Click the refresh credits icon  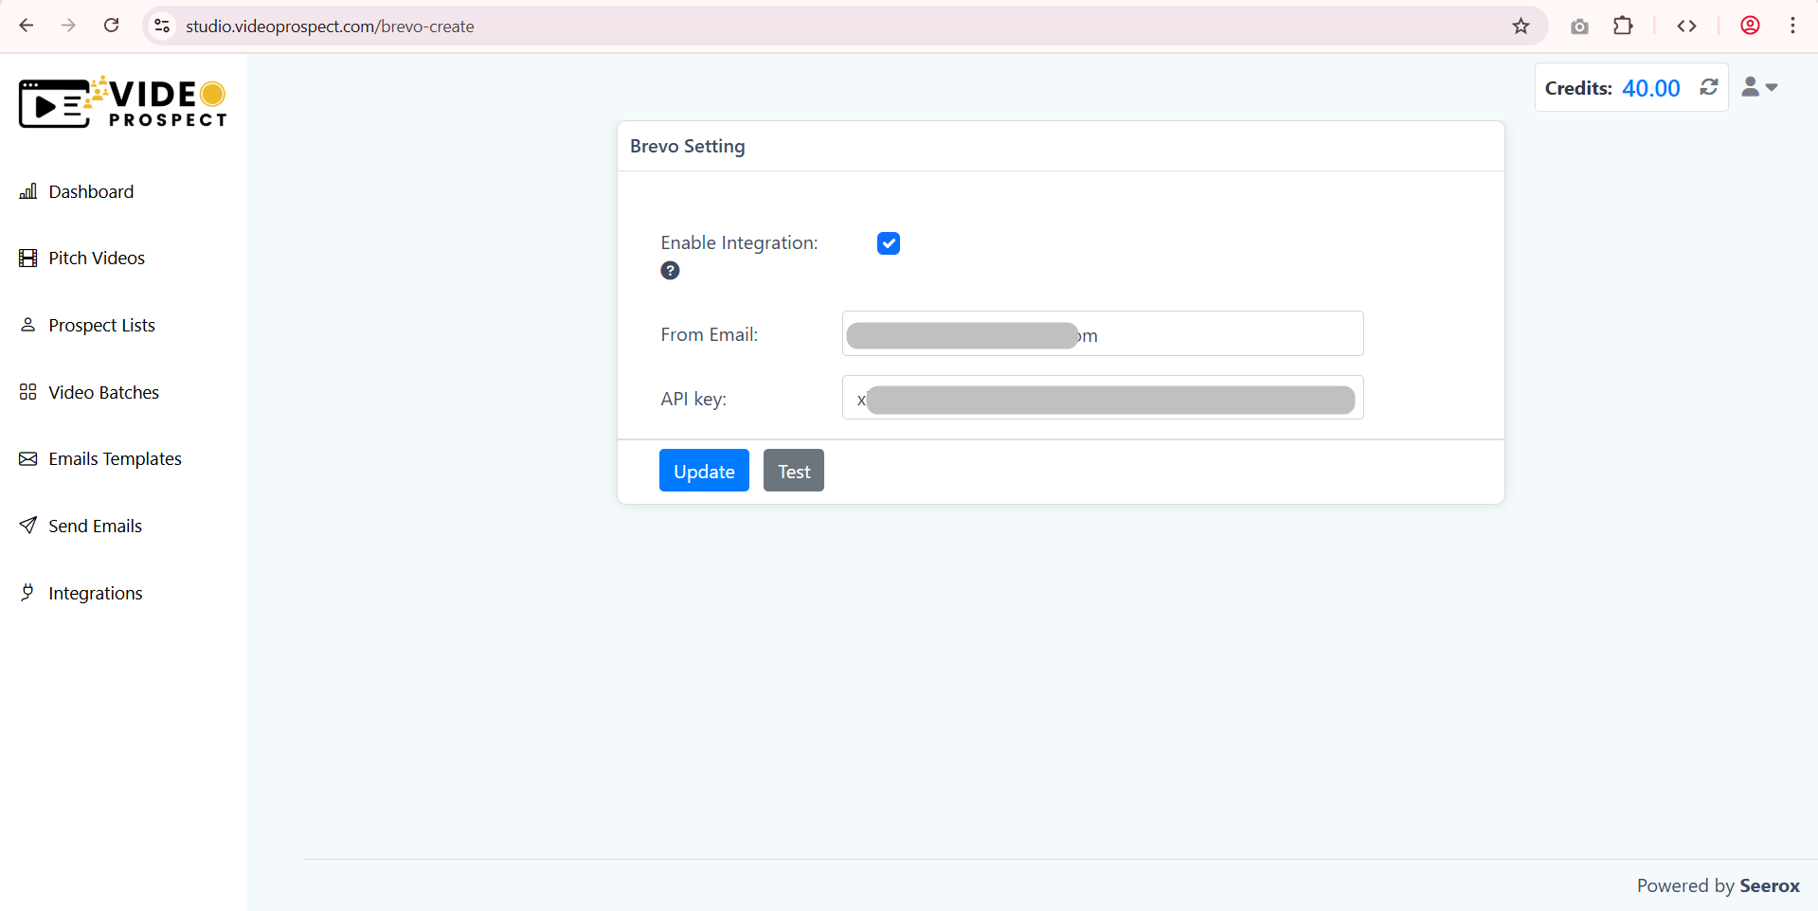[1708, 87]
